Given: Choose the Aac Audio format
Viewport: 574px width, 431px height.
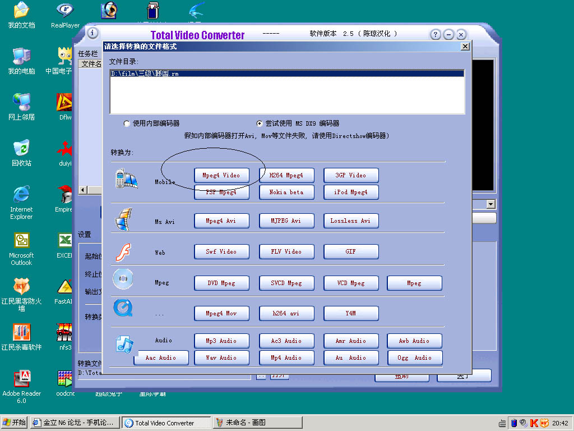Looking at the screenshot, I should [161, 357].
